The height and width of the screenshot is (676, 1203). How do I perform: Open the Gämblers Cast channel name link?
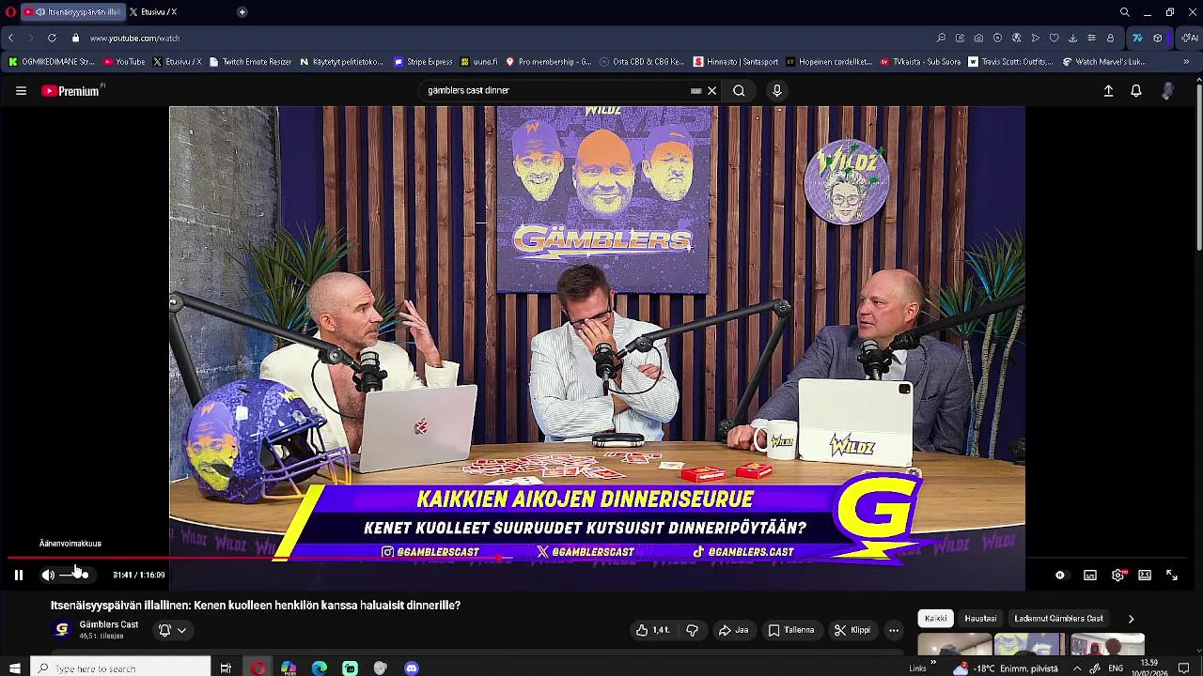click(108, 624)
